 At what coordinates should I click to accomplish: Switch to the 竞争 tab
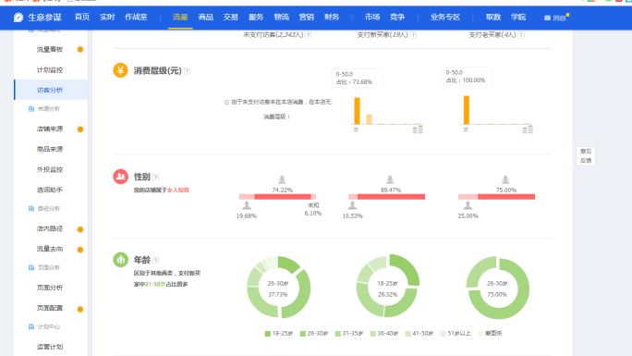[x=397, y=17]
